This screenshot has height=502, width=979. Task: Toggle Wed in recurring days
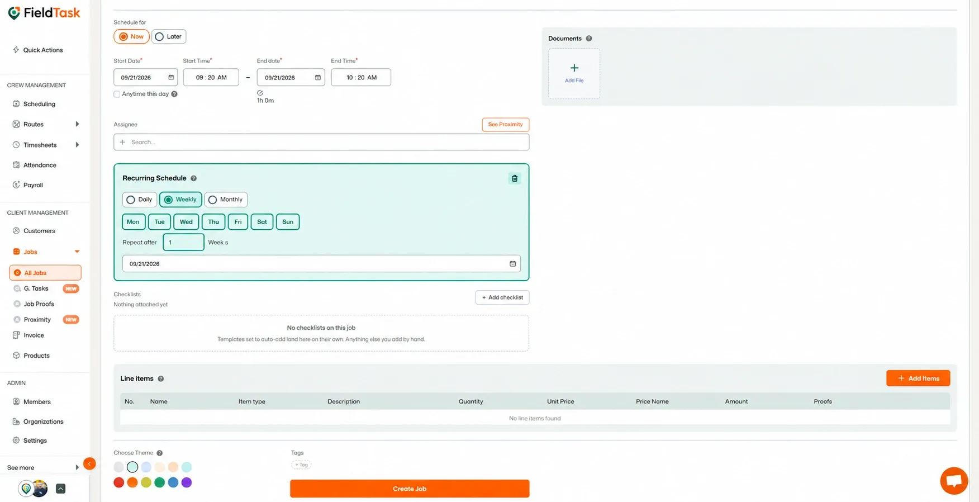click(186, 222)
